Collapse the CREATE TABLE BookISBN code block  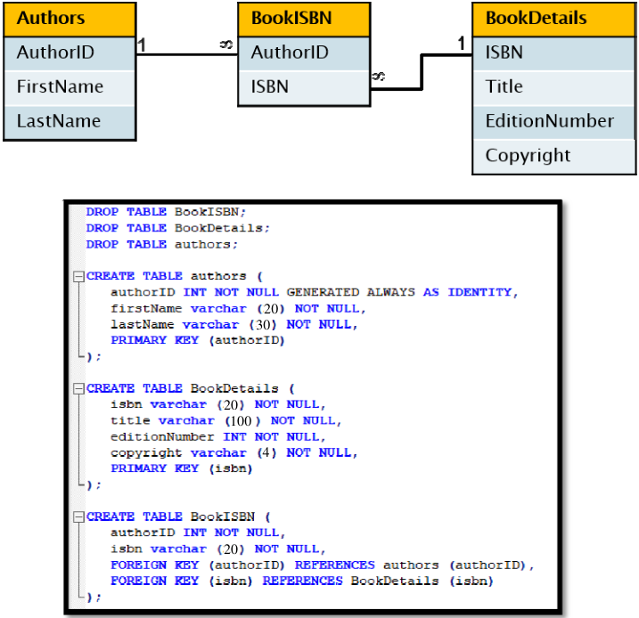point(78,517)
